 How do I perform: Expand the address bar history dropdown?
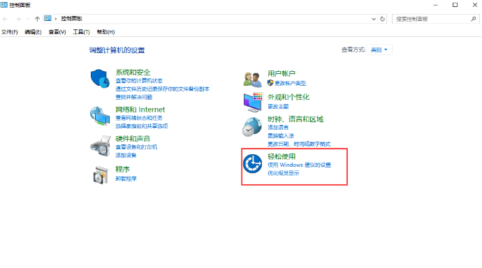click(374, 19)
